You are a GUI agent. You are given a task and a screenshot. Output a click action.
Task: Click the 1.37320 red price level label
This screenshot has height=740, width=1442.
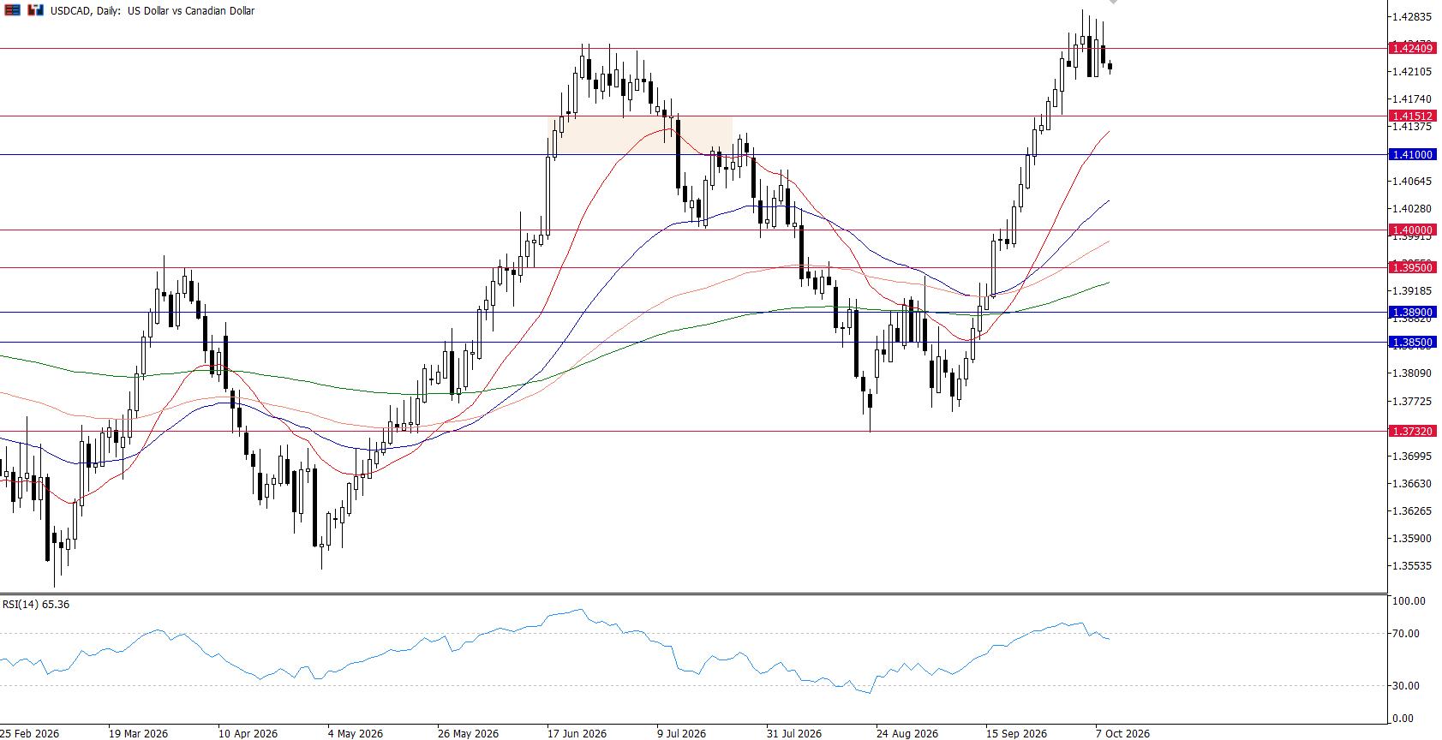click(x=1412, y=432)
